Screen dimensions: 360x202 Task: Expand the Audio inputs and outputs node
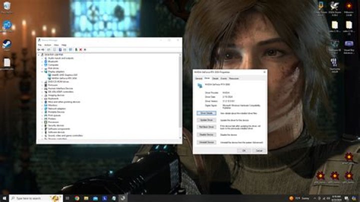pos(42,58)
